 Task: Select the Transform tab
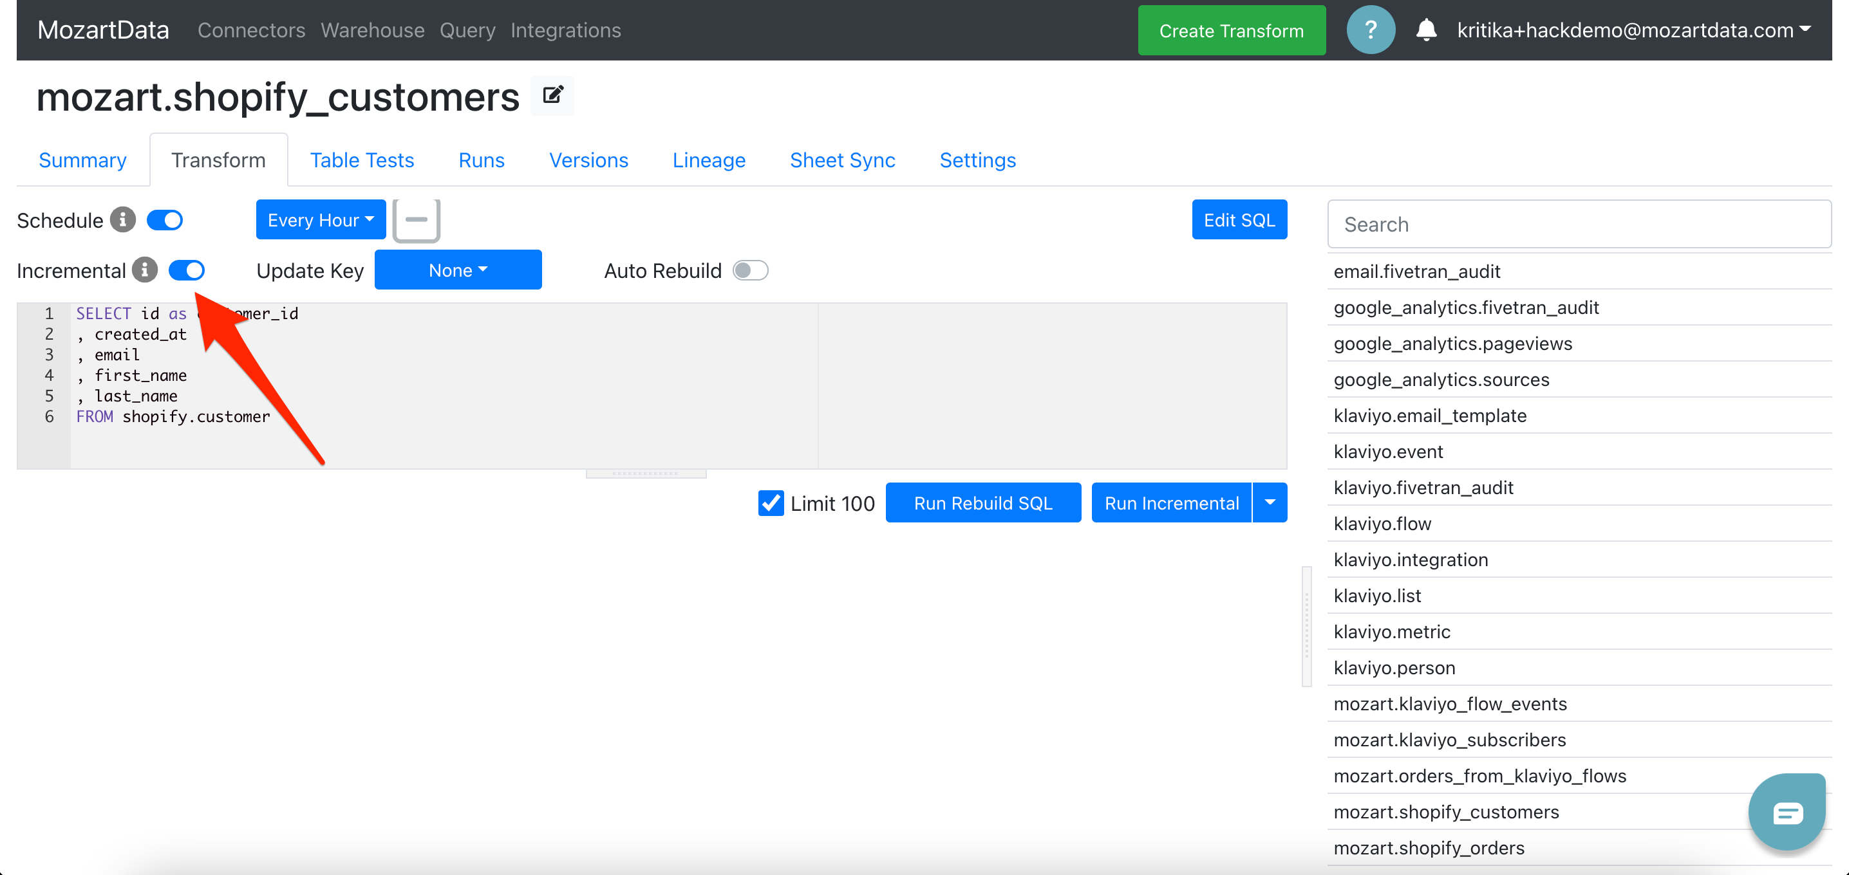click(x=218, y=160)
